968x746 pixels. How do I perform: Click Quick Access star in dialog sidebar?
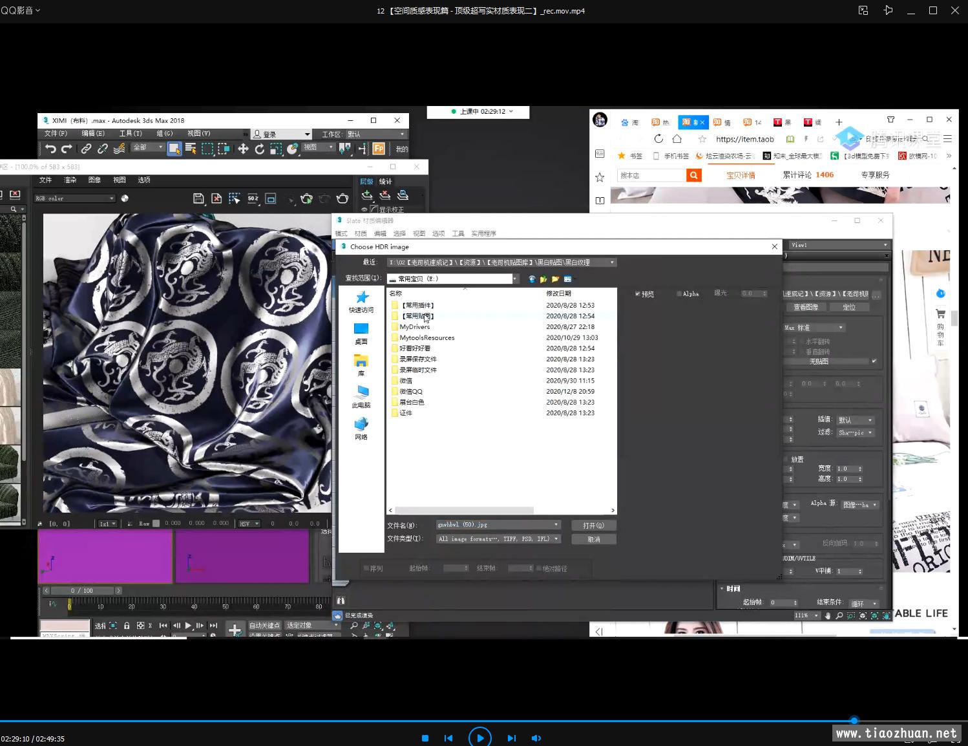(x=361, y=302)
